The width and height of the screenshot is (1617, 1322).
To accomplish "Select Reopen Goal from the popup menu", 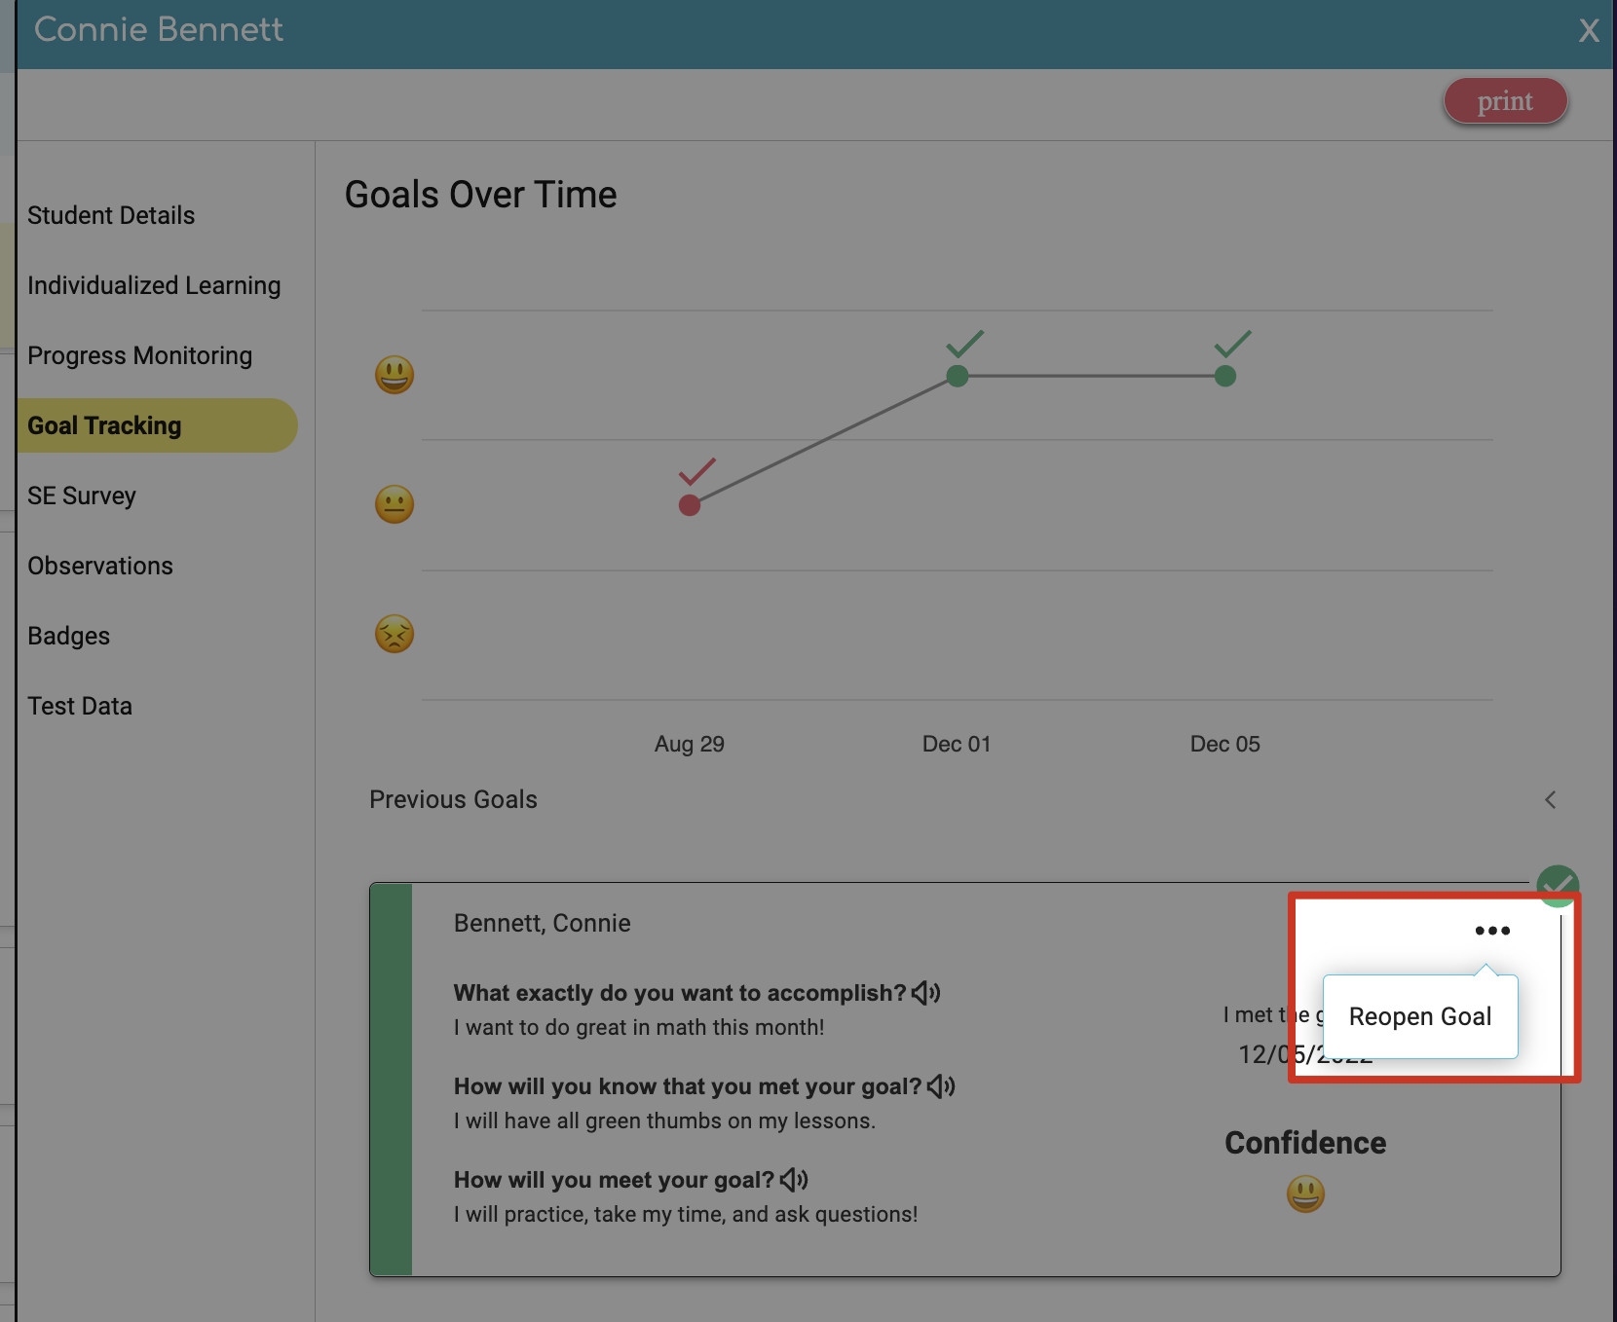I will tap(1419, 1015).
